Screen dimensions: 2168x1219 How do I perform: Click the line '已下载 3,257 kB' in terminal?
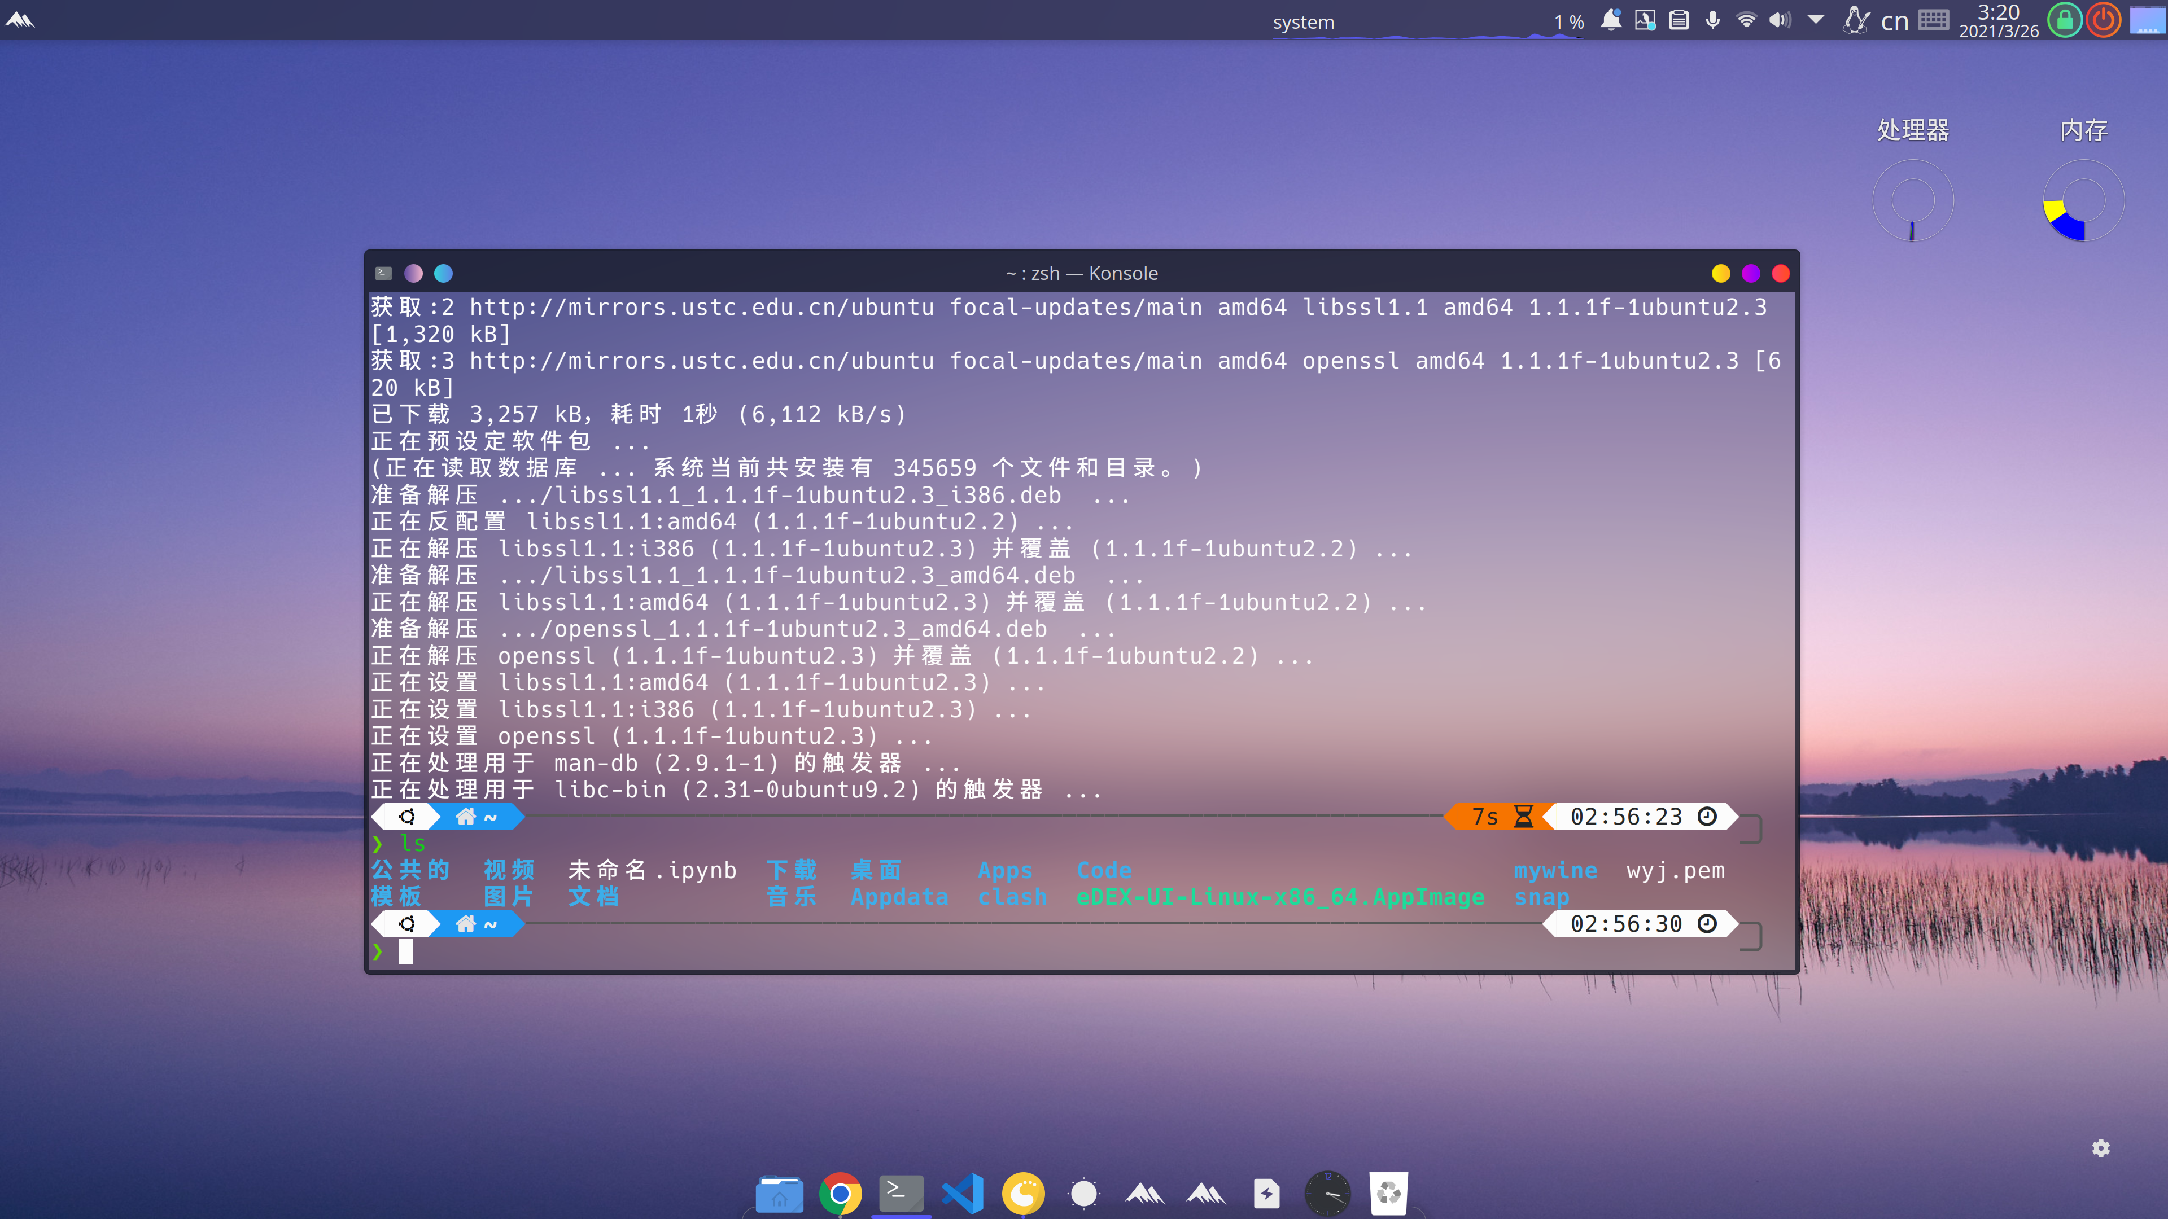coord(639,415)
